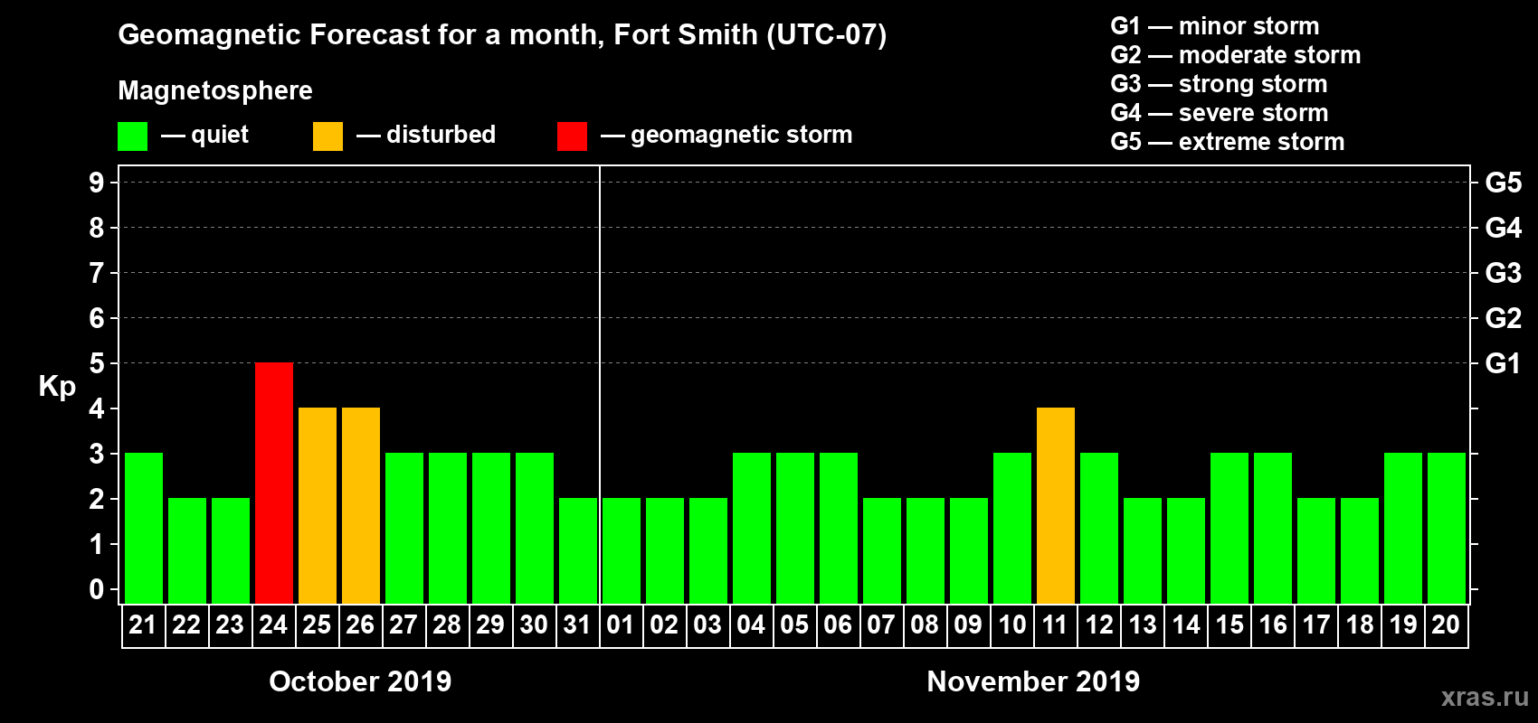Click the green quiet legend swatch
The width and height of the screenshot is (1538, 723).
(x=132, y=136)
